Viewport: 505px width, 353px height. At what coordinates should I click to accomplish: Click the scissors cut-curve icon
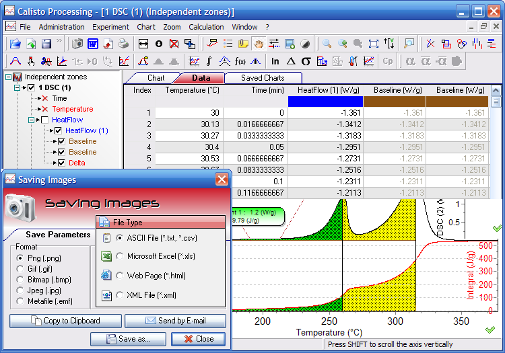click(46, 61)
